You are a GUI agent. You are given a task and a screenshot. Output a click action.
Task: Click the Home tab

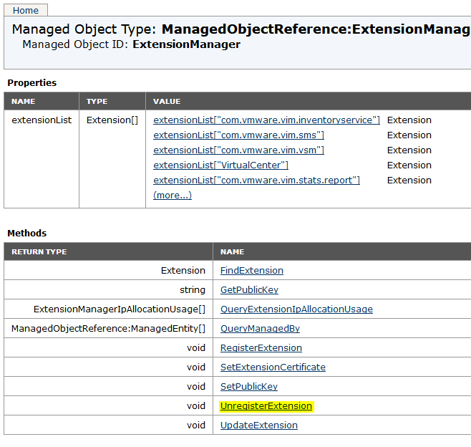26,10
